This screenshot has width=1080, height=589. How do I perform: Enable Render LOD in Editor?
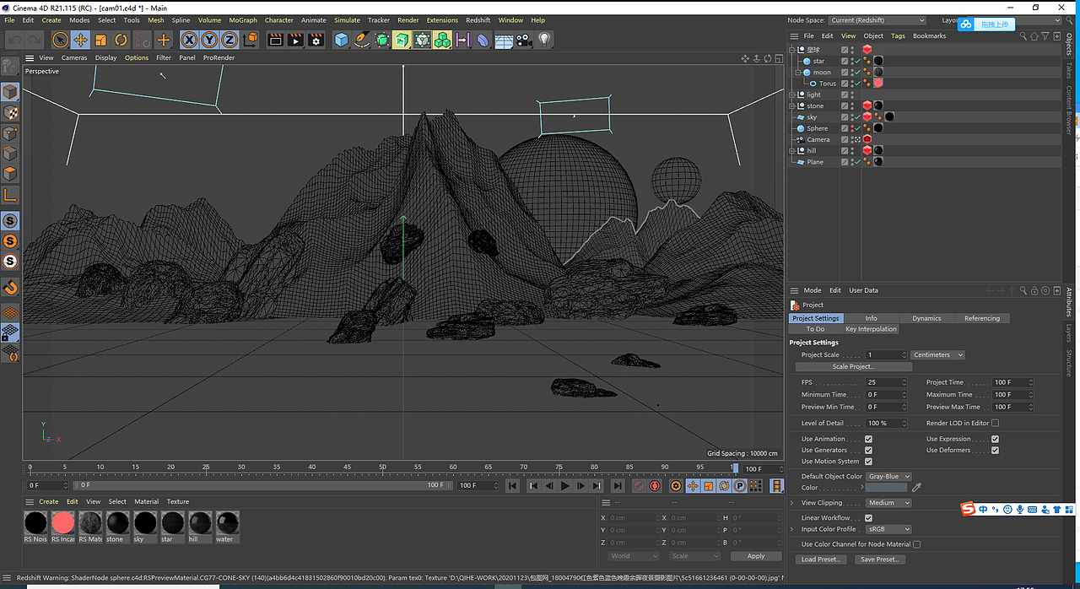point(995,423)
